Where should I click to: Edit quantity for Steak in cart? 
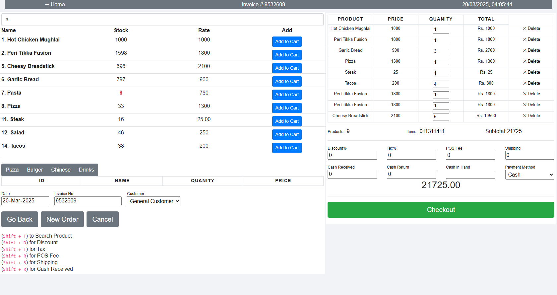pos(441,73)
